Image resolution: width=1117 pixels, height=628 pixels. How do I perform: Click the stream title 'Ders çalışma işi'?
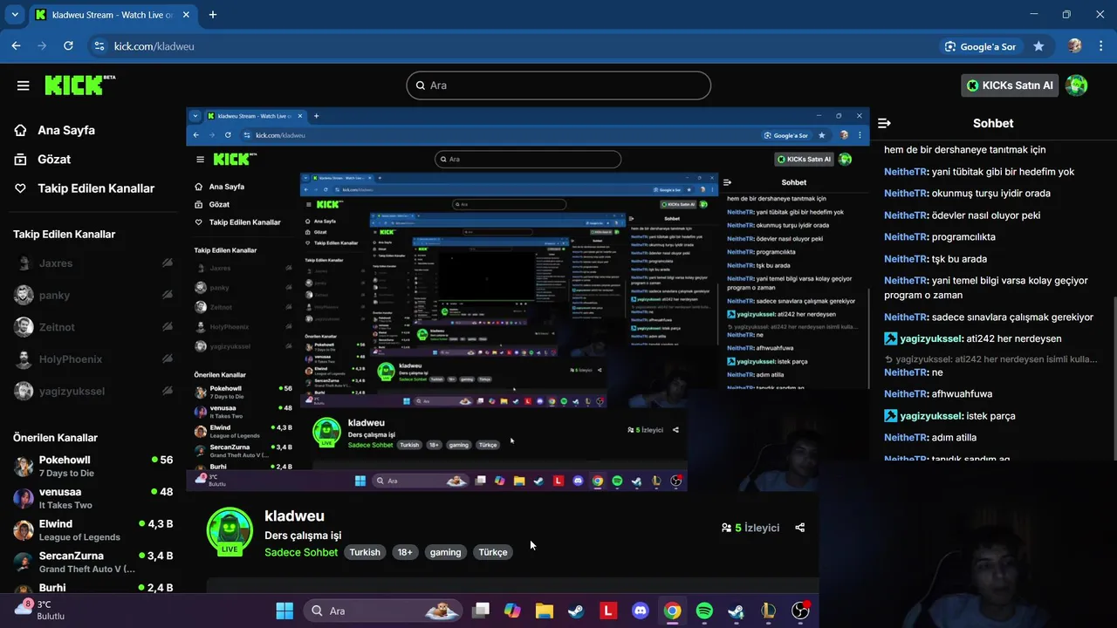pos(303,536)
